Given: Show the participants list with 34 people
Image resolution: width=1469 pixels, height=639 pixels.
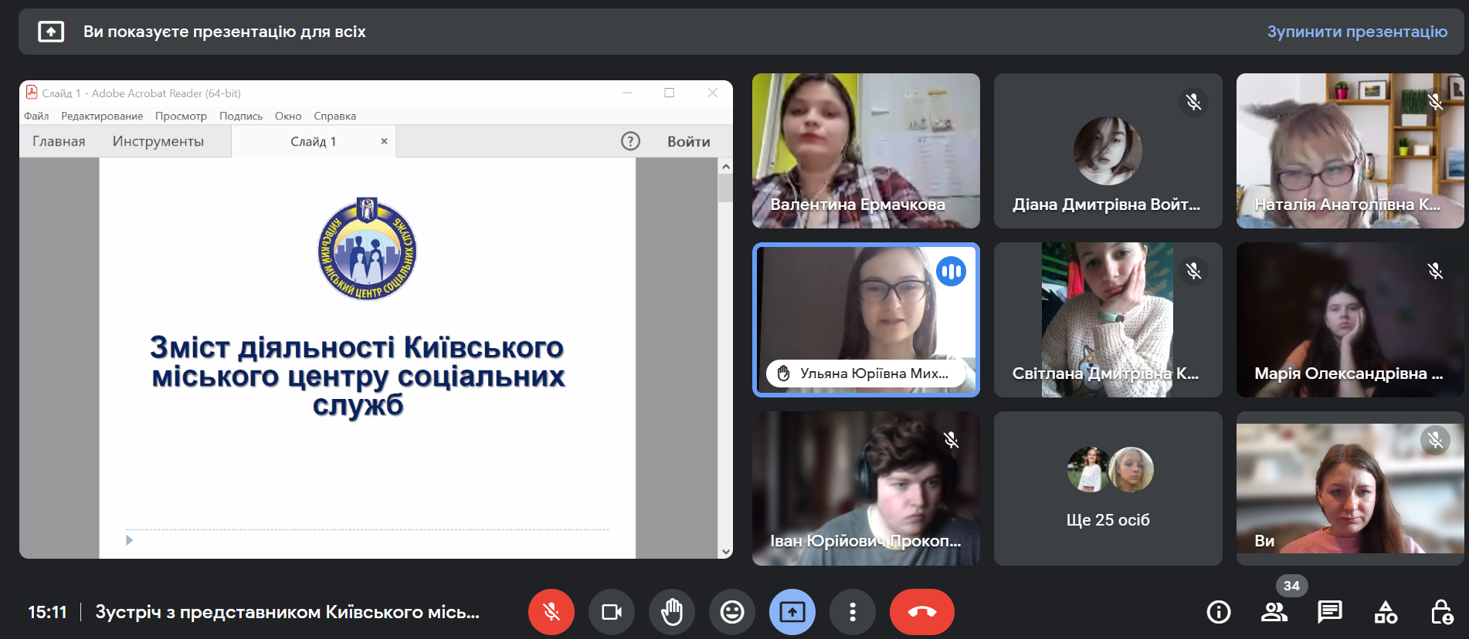Looking at the screenshot, I should (x=1274, y=613).
